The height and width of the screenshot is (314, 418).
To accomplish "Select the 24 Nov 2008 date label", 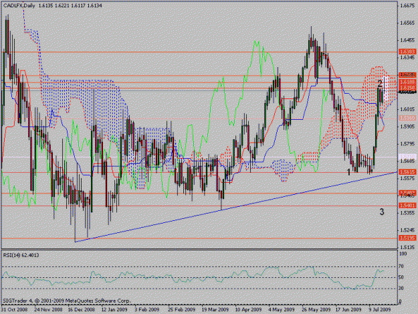I will pyautogui.click(x=48, y=309).
